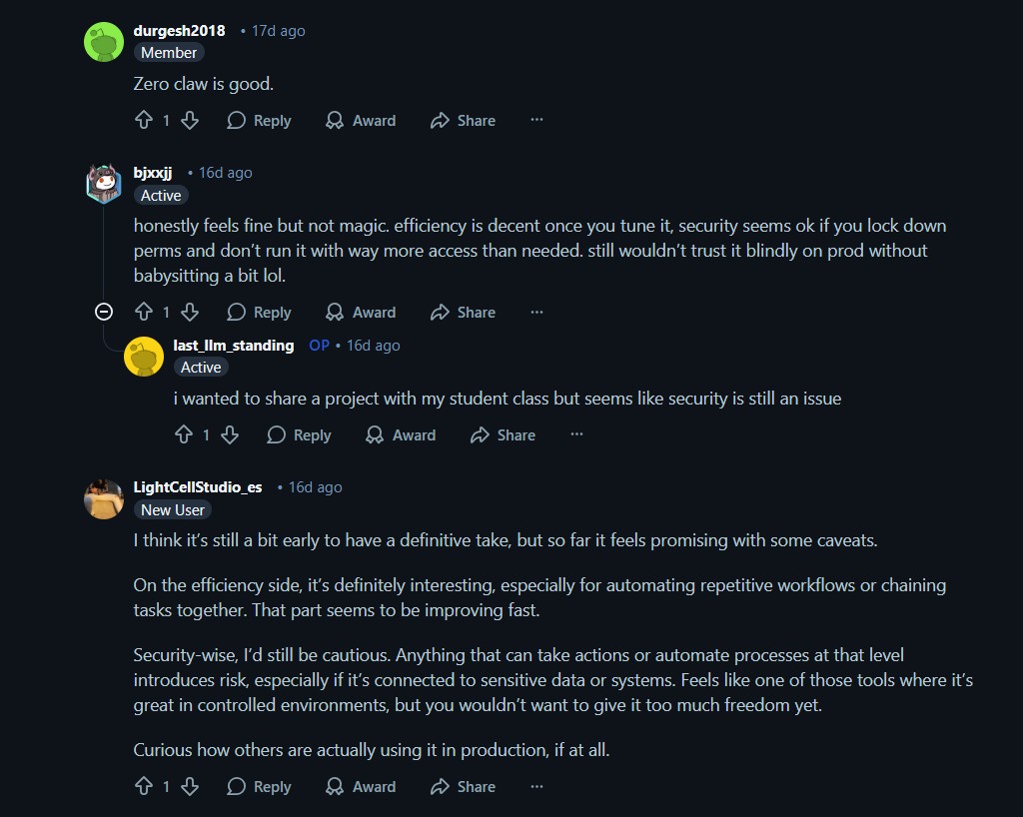Upvote LightCellStudio_es's comment
This screenshot has width=1023, height=817.
click(143, 787)
